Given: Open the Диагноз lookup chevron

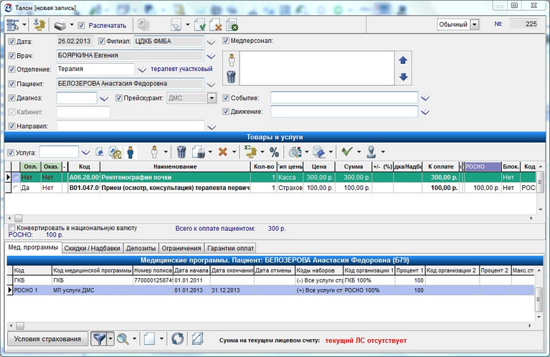Looking at the screenshot, I should pos(104,98).
